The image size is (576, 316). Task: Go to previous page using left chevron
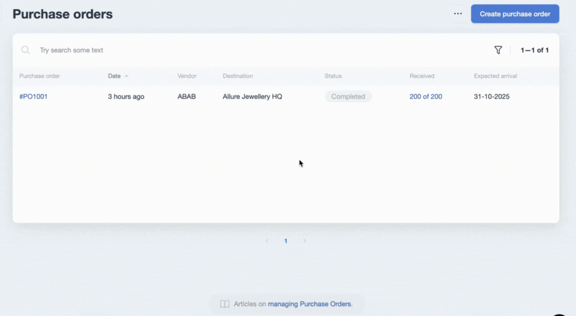pyautogui.click(x=267, y=241)
